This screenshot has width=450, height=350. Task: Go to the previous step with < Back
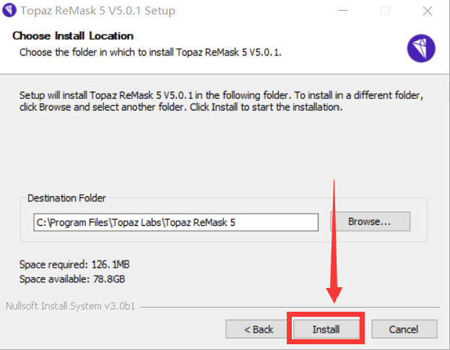tap(259, 329)
